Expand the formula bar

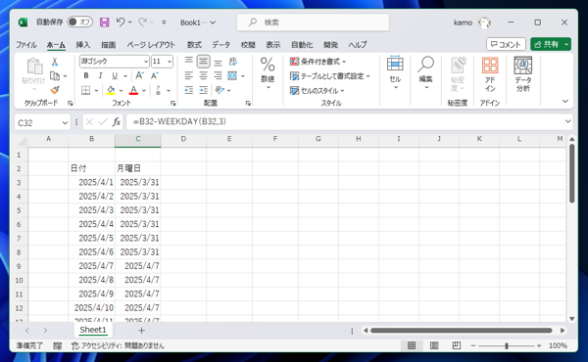tap(567, 121)
